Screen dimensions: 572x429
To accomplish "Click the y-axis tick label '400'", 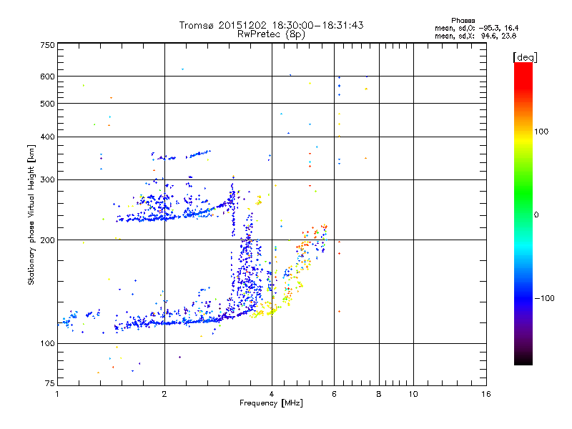I will 47,137.
